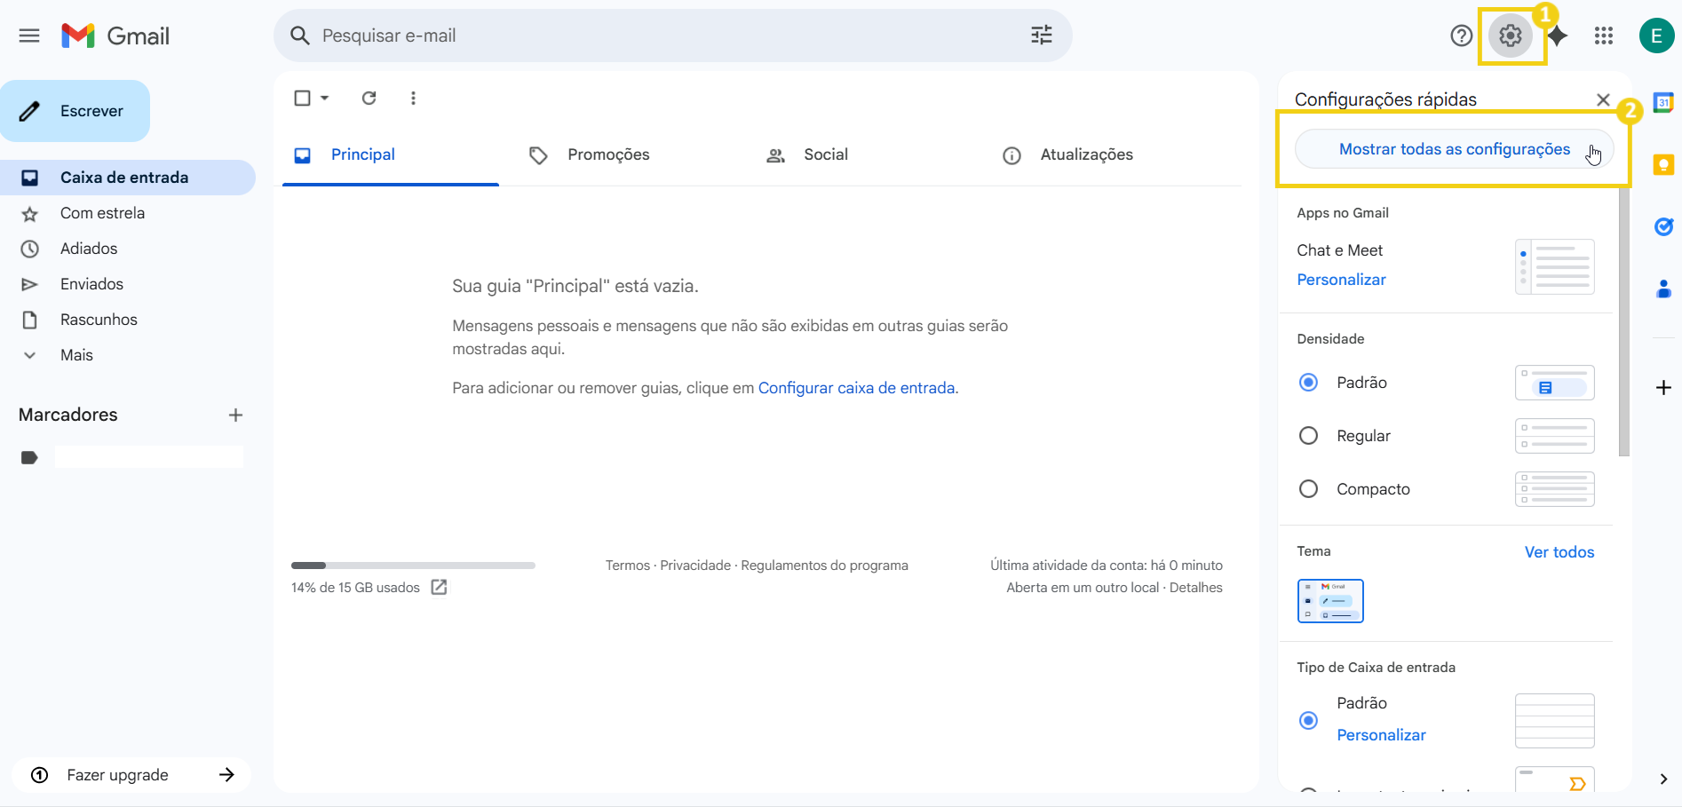
Task: Refresh the inbox
Action: 369,98
